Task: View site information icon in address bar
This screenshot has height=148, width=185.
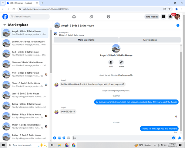Action: point(20,9)
